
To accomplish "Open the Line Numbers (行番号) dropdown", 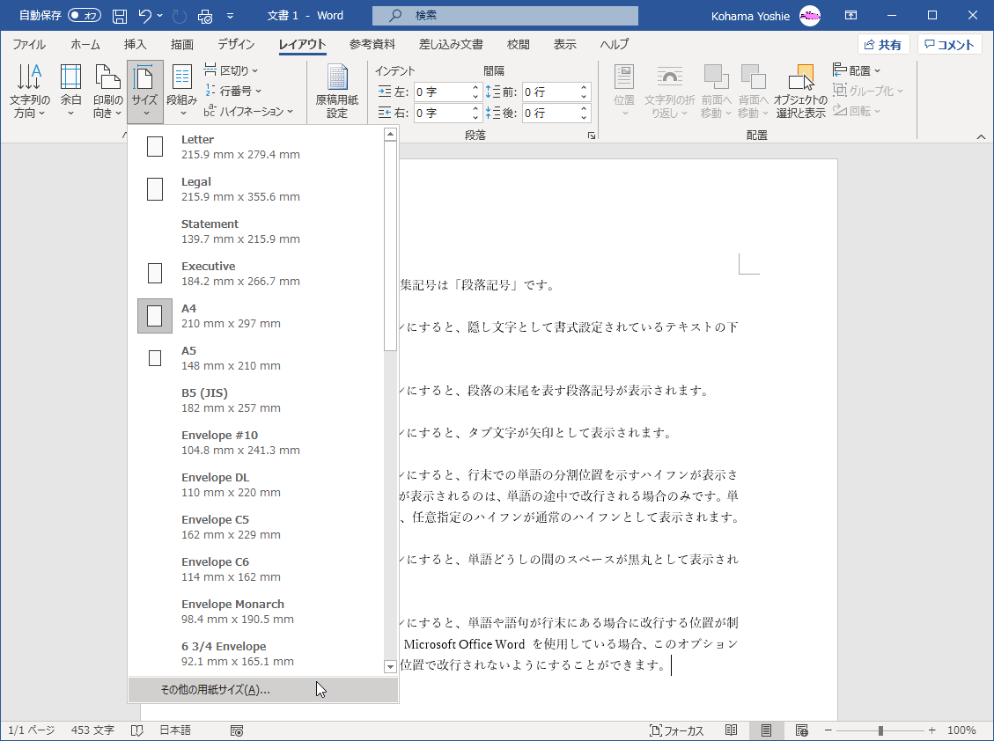I will tap(232, 91).
